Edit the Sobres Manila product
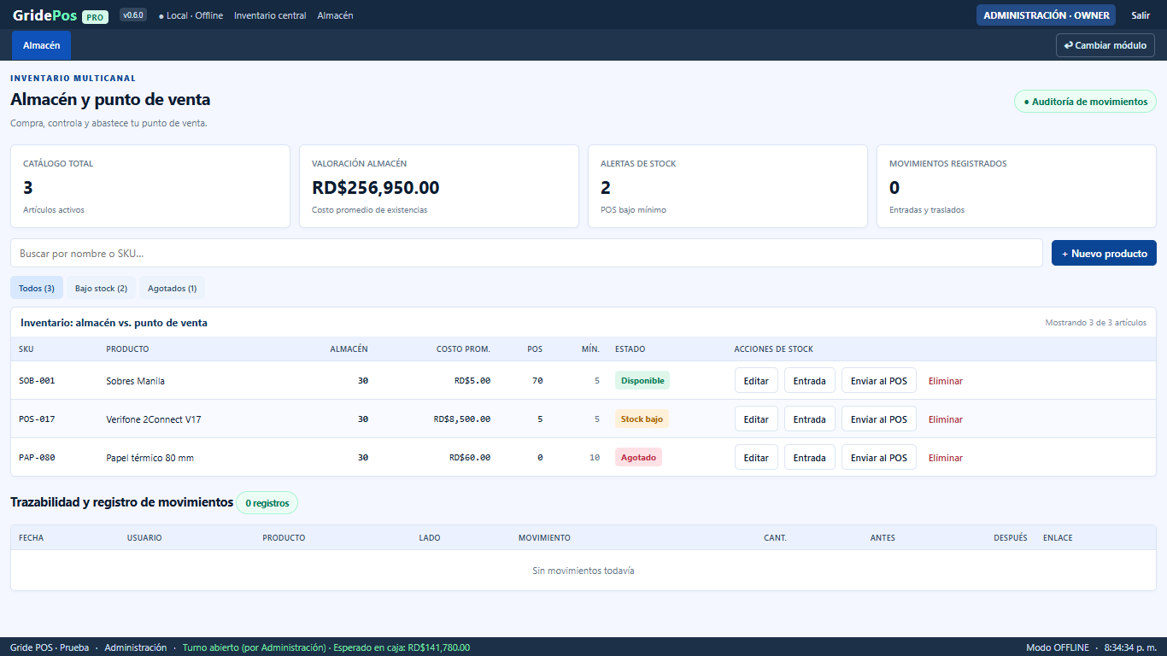1167x656 pixels. click(x=756, y=381)
